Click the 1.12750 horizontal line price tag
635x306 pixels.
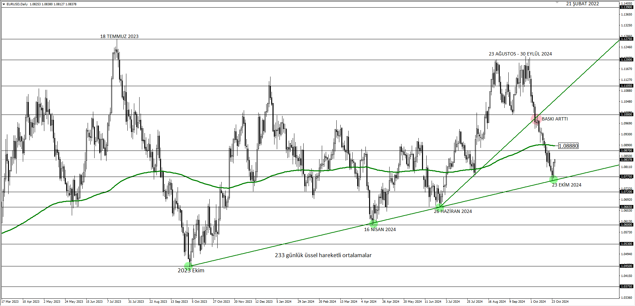(626, 39)
